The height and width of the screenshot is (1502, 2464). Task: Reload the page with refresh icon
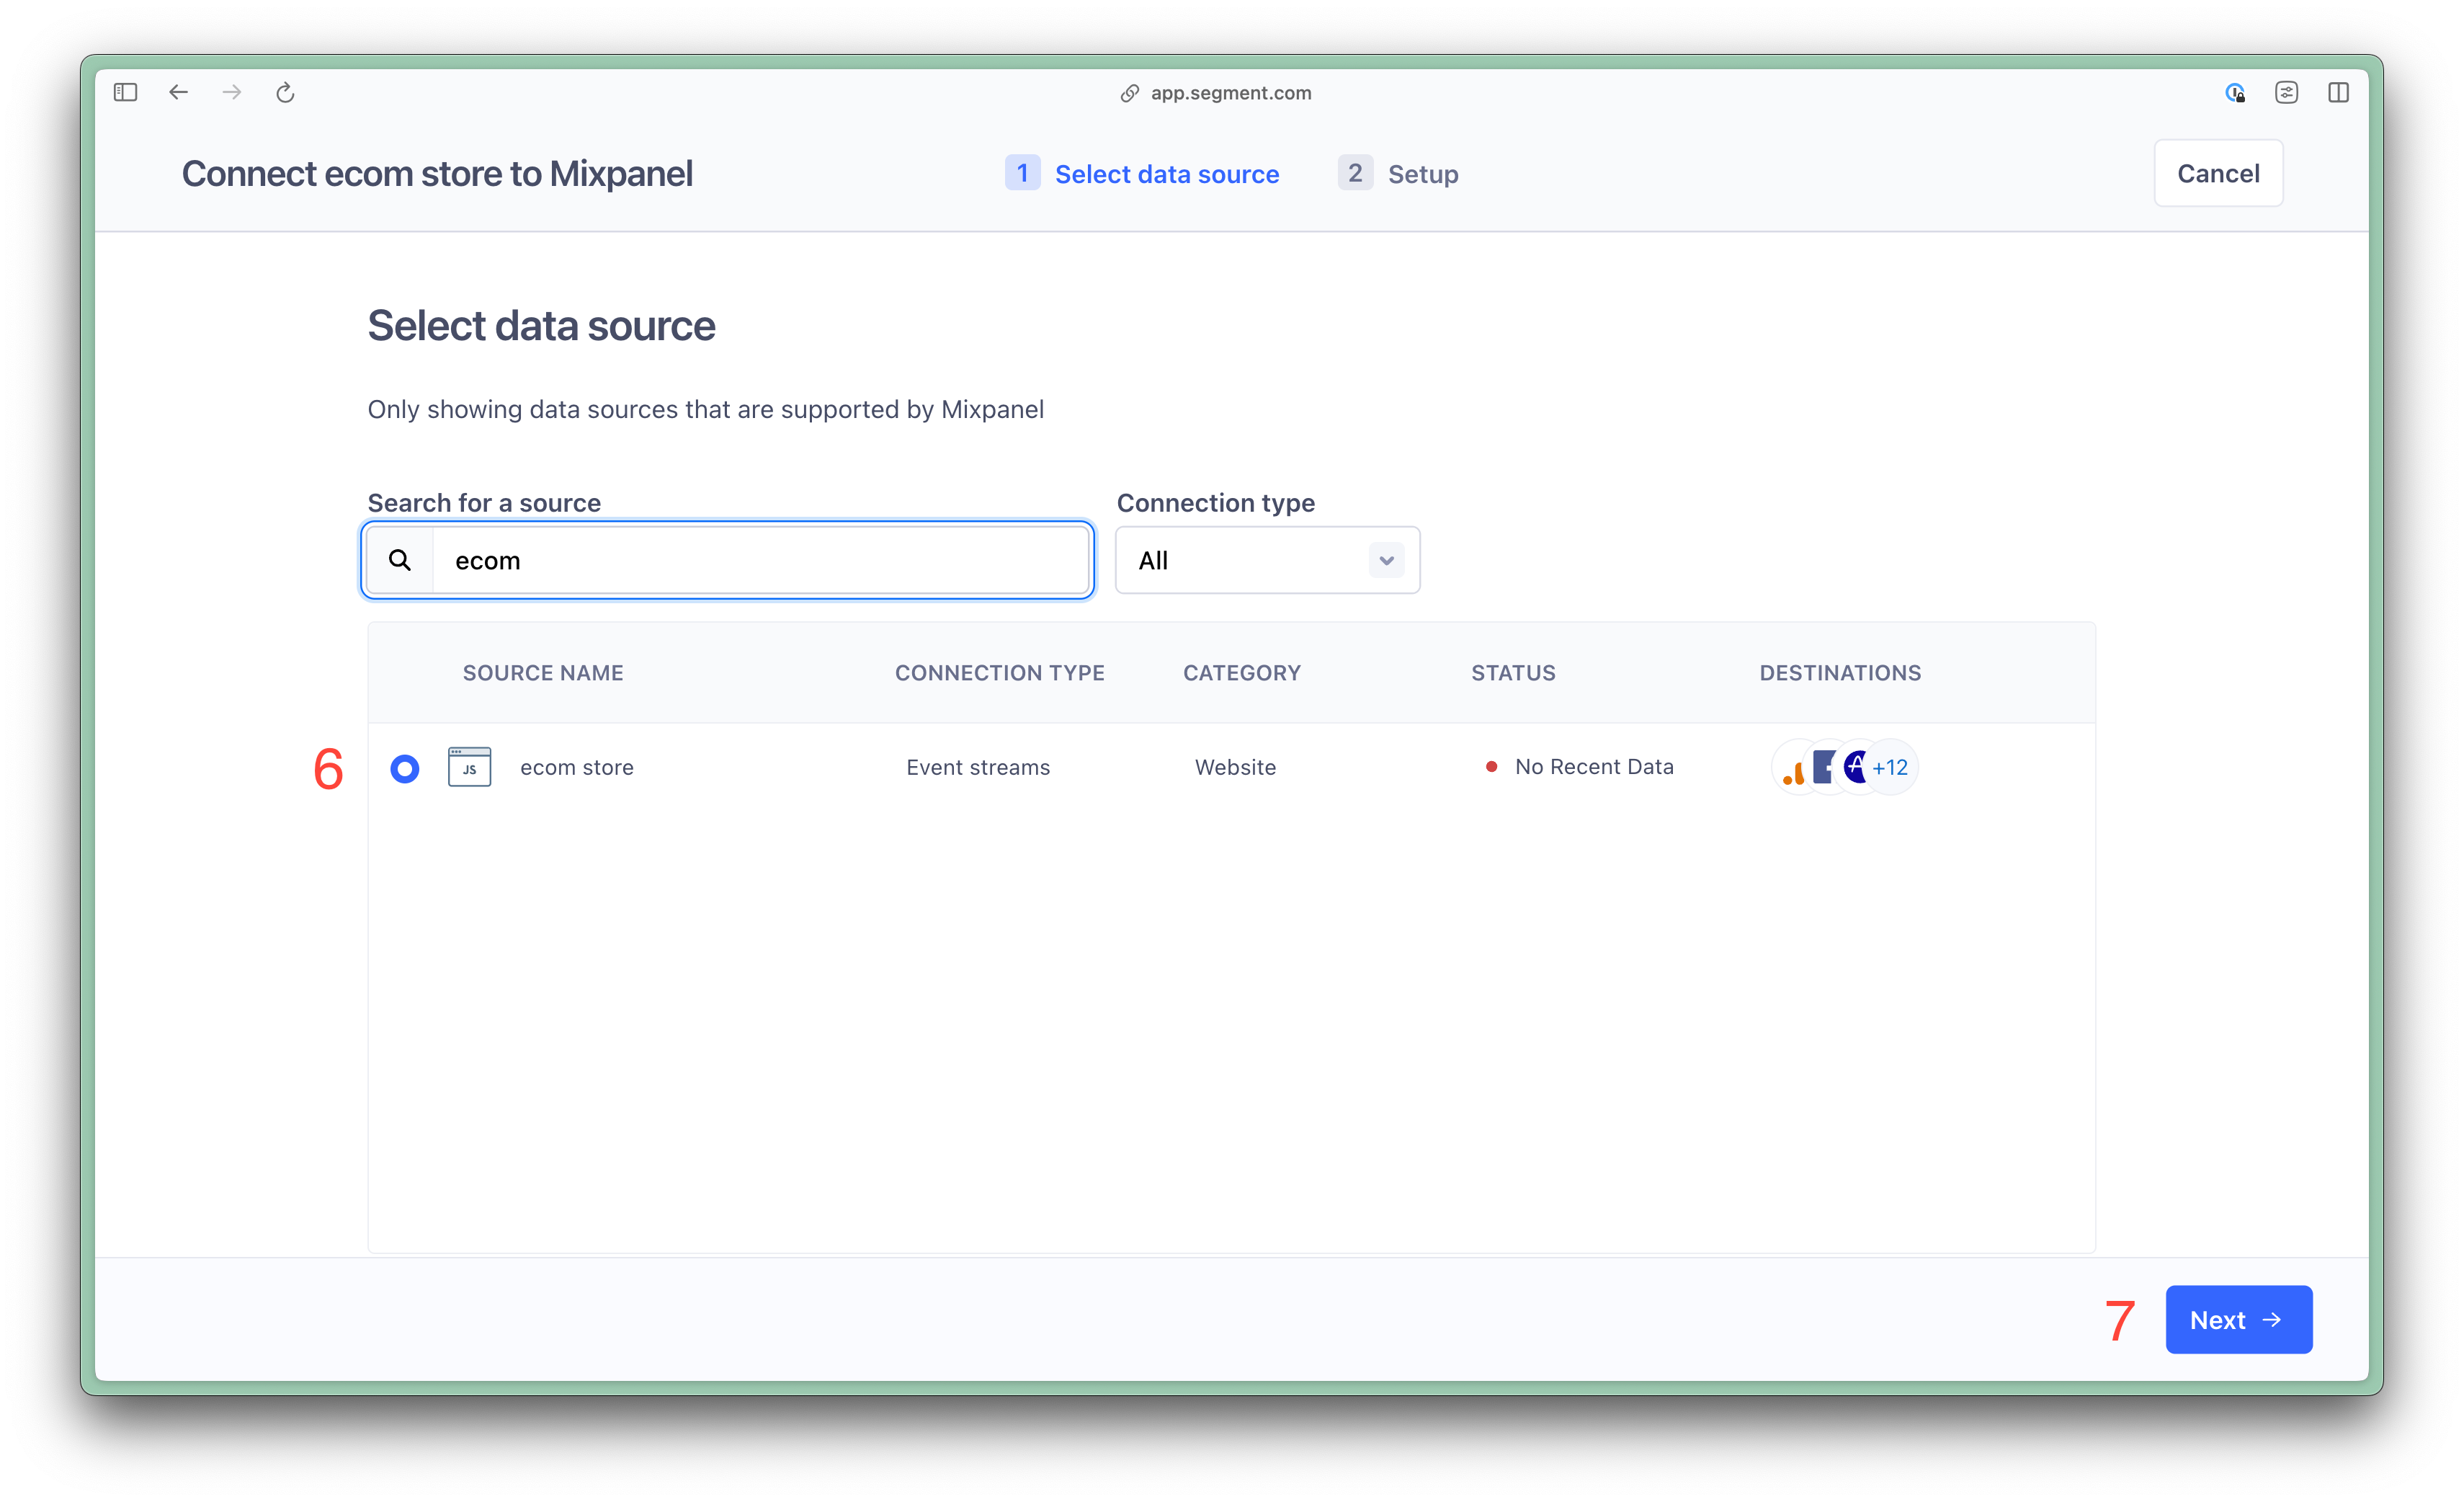pyautogui.click(x=285, y=93)
